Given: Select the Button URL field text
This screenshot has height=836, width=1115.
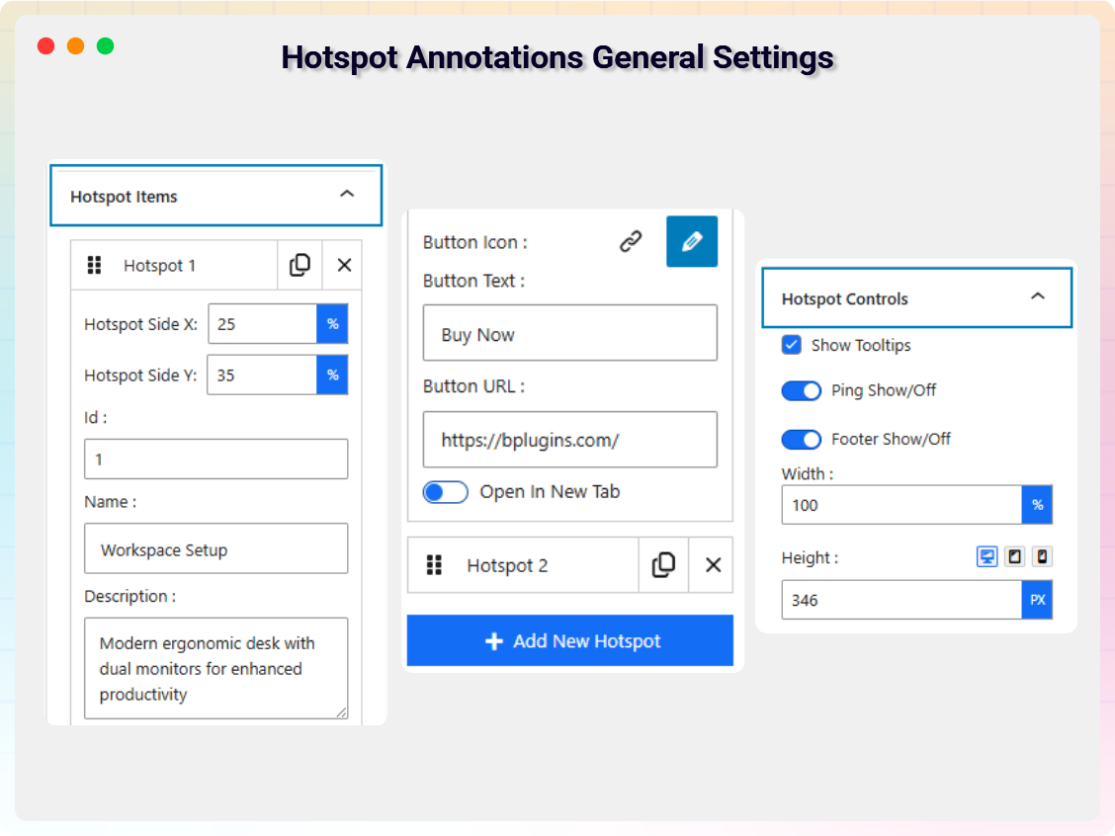Looking at the screenshot, I should 569,439.
